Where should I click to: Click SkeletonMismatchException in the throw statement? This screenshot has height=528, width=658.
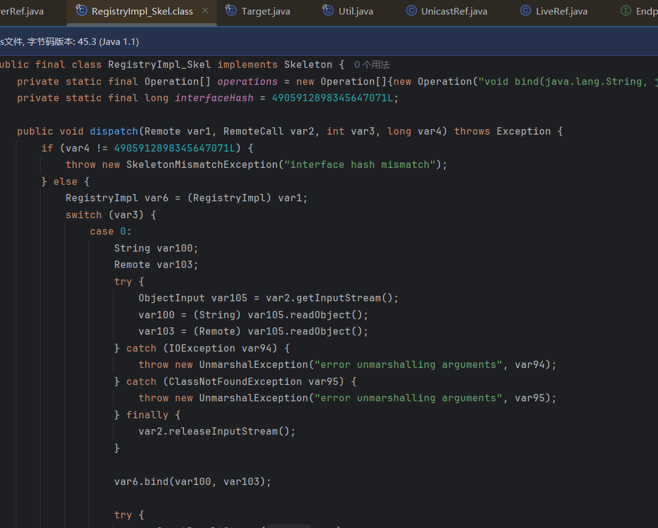(202, 165)
